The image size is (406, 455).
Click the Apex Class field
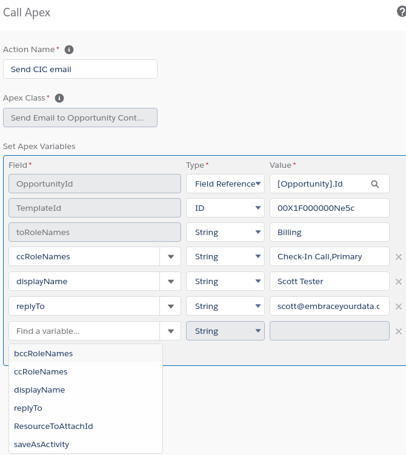[80, 118]
